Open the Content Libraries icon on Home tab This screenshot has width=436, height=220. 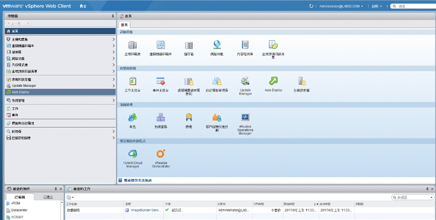(245, 45)
